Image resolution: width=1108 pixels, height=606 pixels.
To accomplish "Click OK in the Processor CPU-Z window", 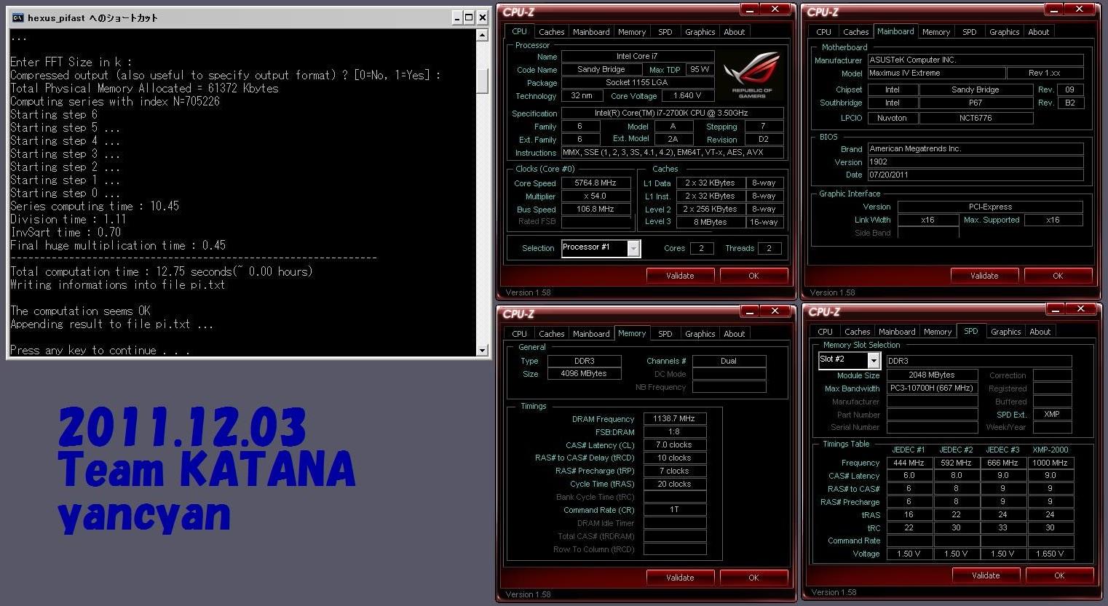I will (753, 276).
